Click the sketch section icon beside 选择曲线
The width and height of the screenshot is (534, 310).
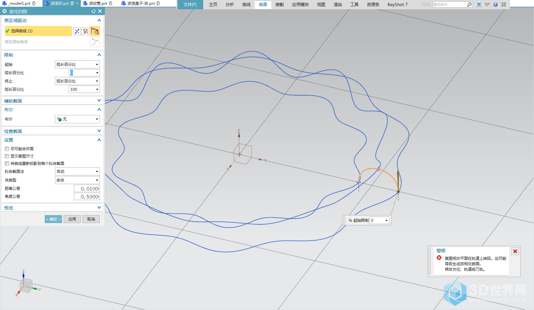(x=85, y=31)
